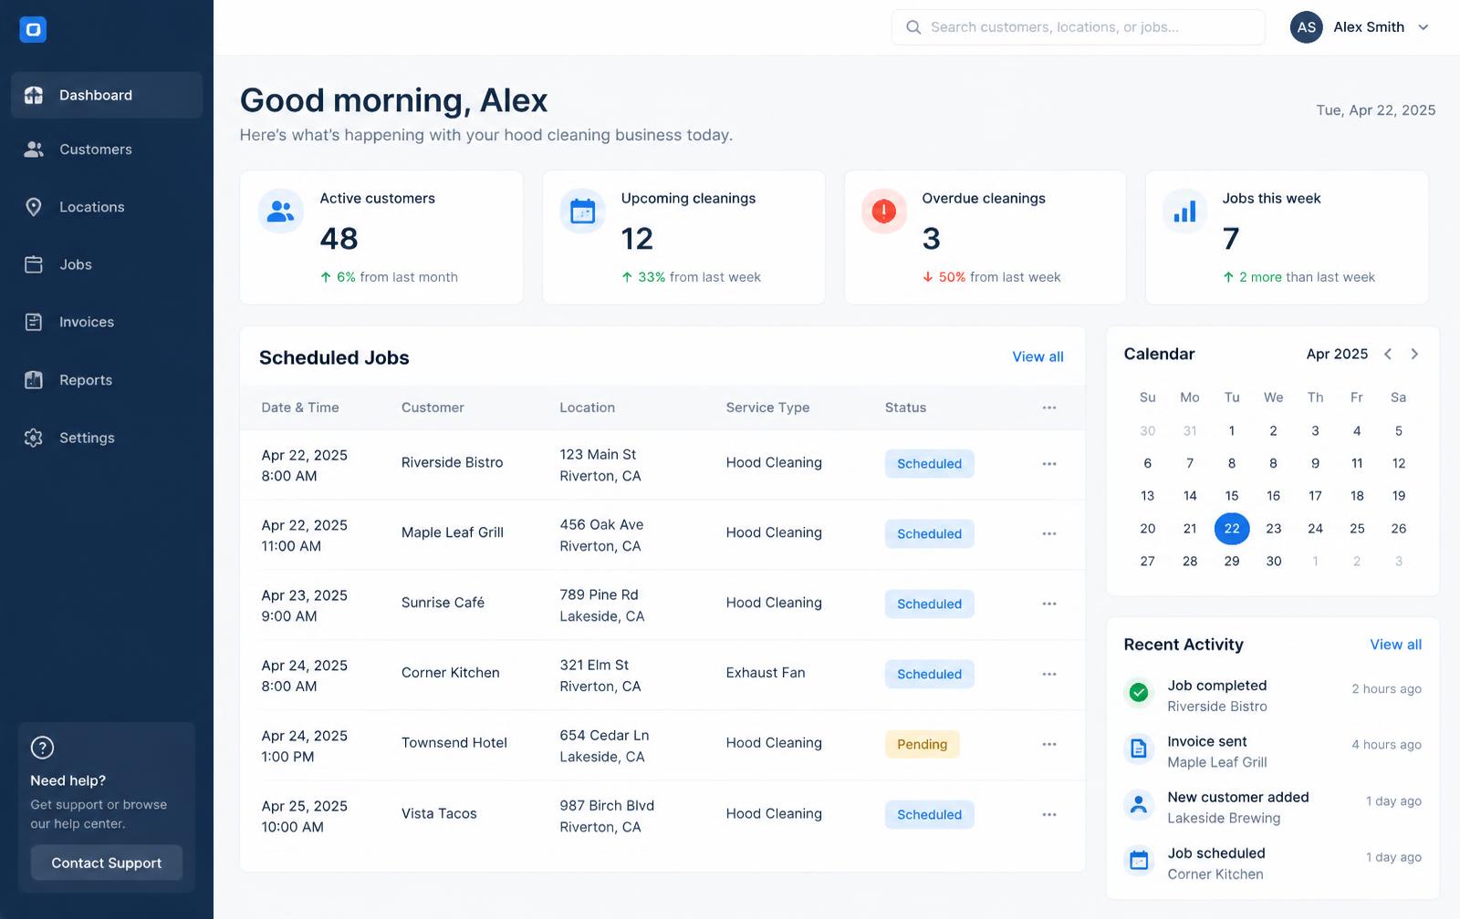
Task: Click View all for Recent Activity
Action: 1395,645
